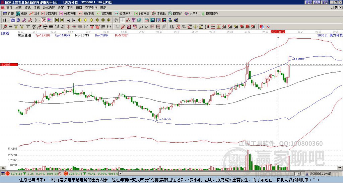Open 赢家服务 service page

coord(210,13)
